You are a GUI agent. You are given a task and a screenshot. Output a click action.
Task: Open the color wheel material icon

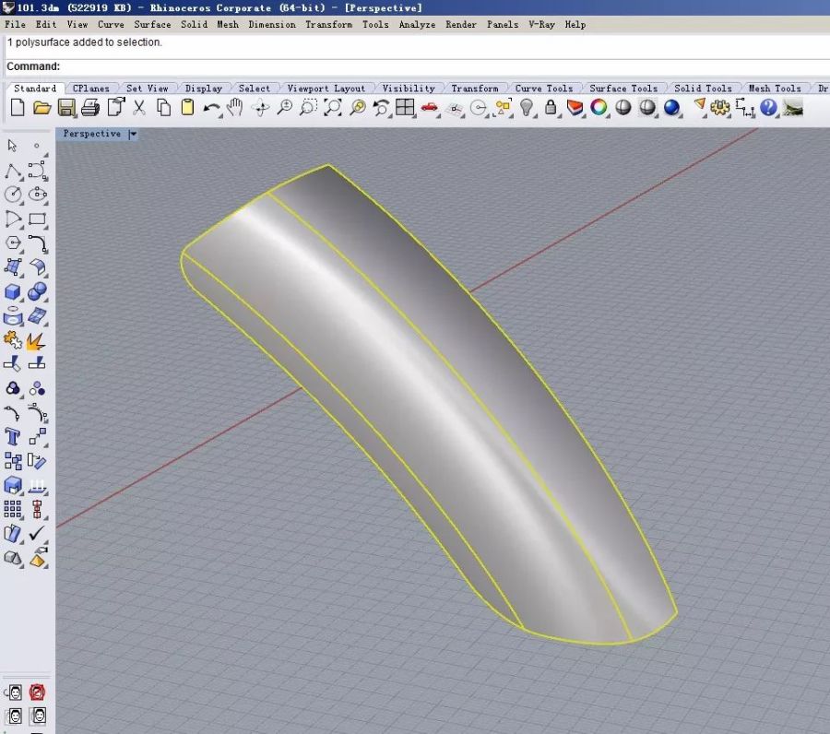599,108
